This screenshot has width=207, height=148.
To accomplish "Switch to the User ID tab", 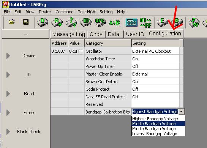I will coord(135,34).
